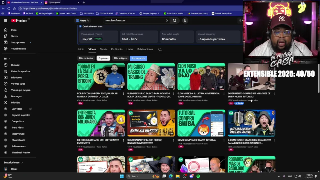Screen dimensions: 320x180
Task: Open options for ME HICE MILLONARIO video
Action: 123,140
